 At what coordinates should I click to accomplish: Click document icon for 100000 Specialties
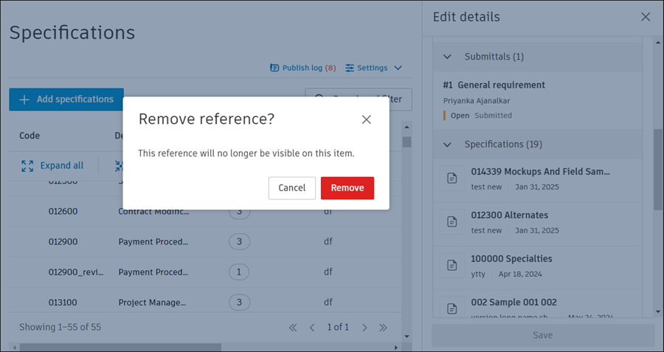pyautogui.click(x=452, y=265)
